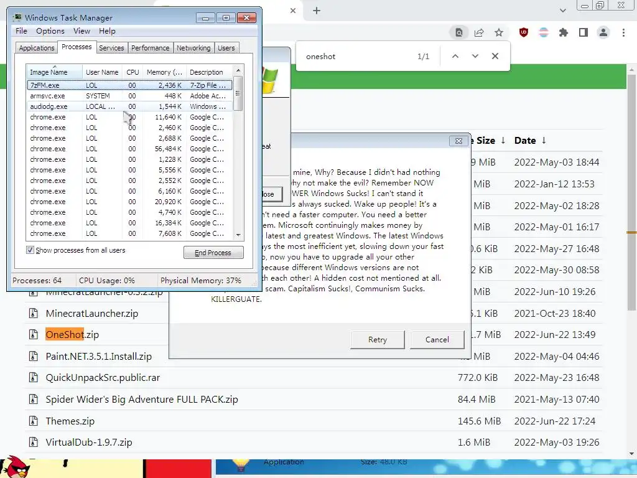The image size is (637, 478).
Task: Select chrome.exe using 16,384 K memory
Action: pyautogui.click(x=129, y=223)
